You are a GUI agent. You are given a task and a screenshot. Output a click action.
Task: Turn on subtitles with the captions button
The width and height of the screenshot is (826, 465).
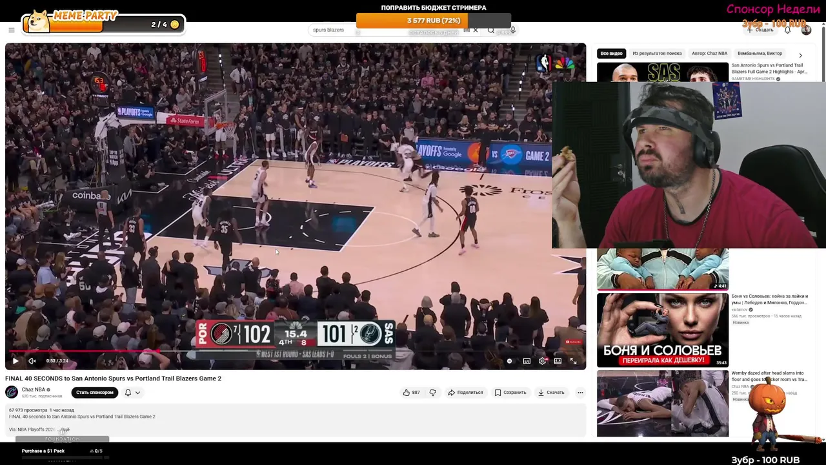(x=527, y=361)
